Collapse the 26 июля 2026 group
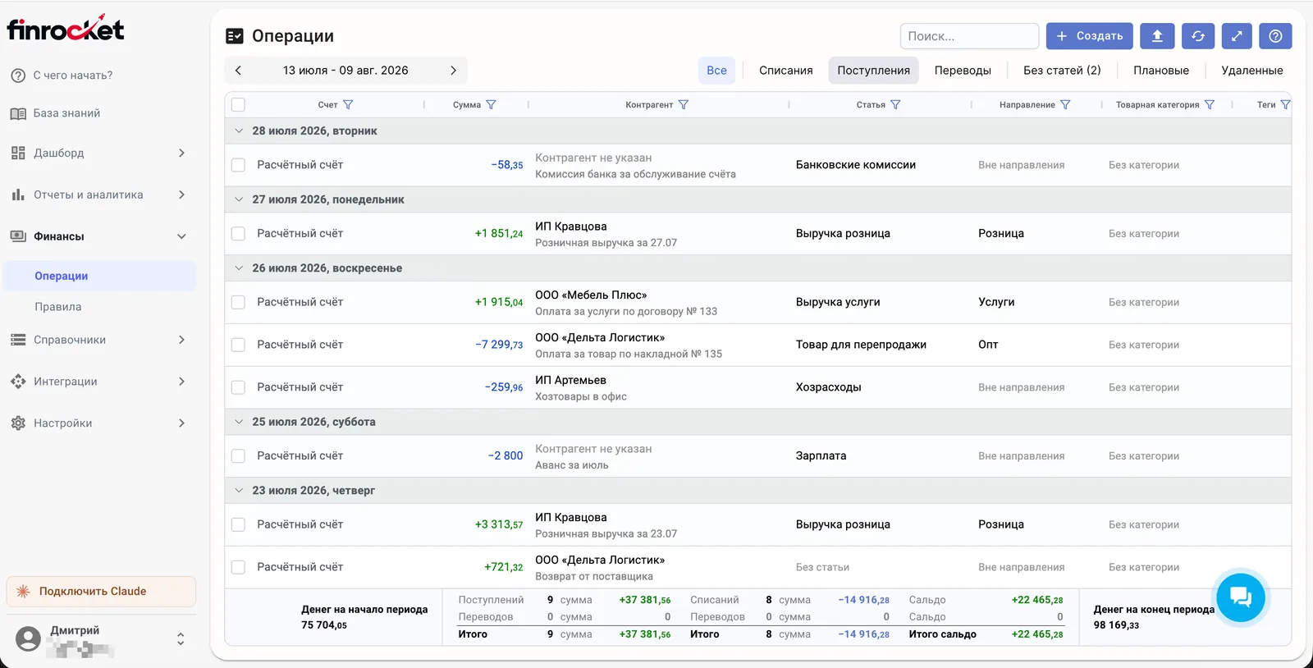Viewport: 1313px width, 668px height. coord(239,268)
